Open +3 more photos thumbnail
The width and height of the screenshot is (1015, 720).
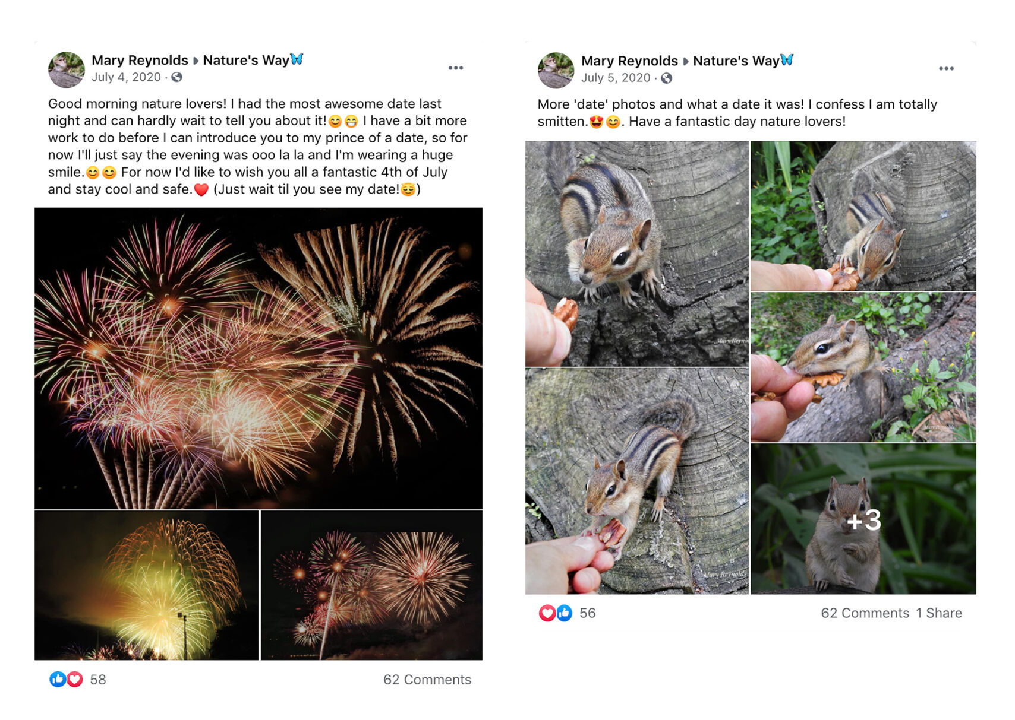(x=863, y=519)
